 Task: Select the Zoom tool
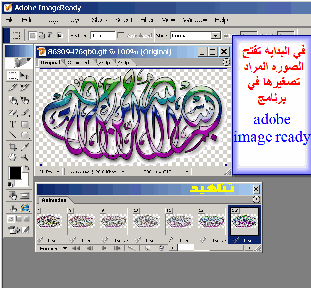click(25, 157)
